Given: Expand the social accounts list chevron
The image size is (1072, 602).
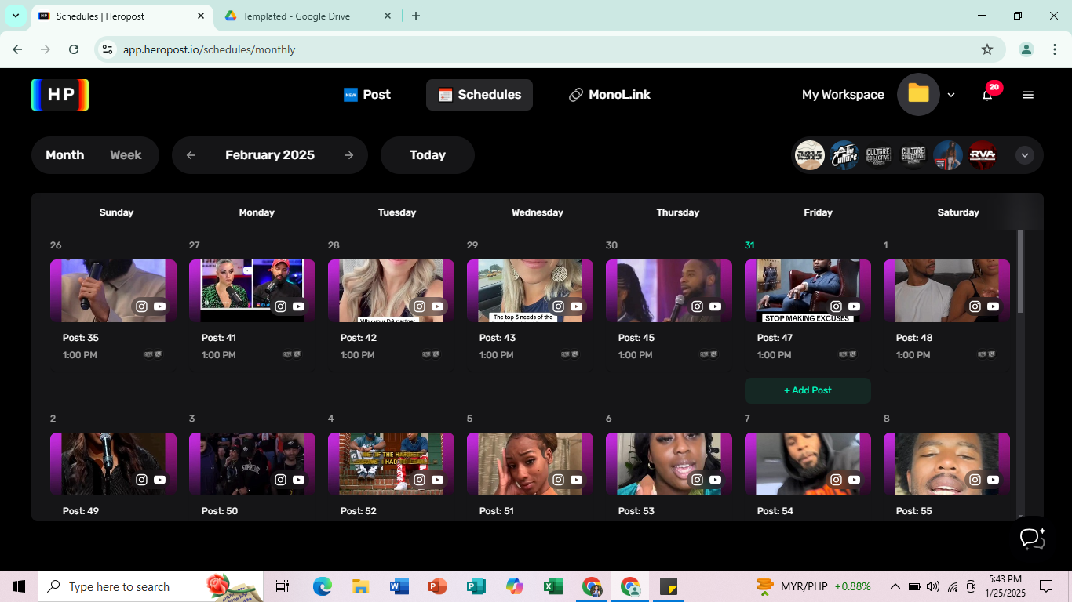Looking at the screenshot, I should pos(1024,155).
